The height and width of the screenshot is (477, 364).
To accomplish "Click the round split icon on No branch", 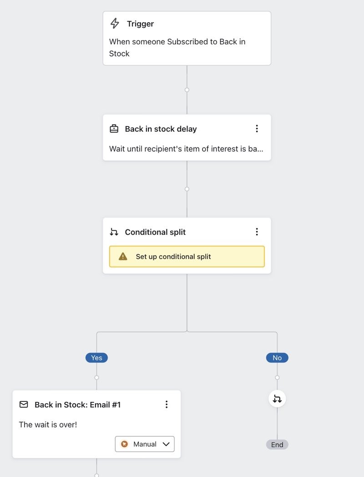I will (277, 399).
